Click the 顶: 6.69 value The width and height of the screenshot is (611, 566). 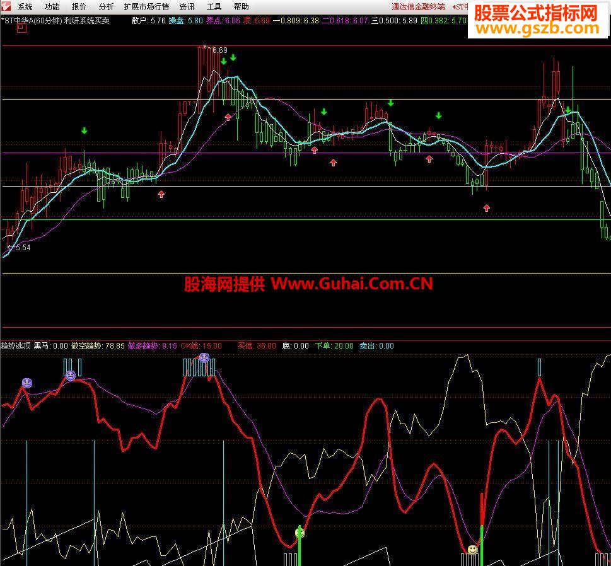point(257,21)
